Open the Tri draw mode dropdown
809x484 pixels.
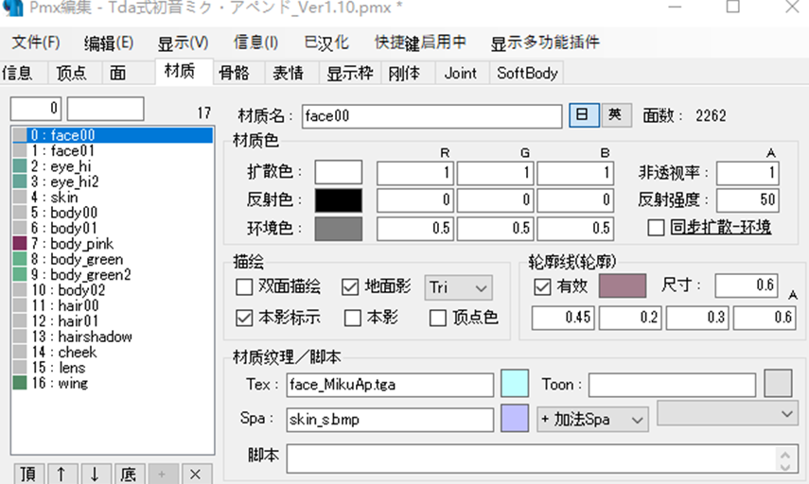458,287
